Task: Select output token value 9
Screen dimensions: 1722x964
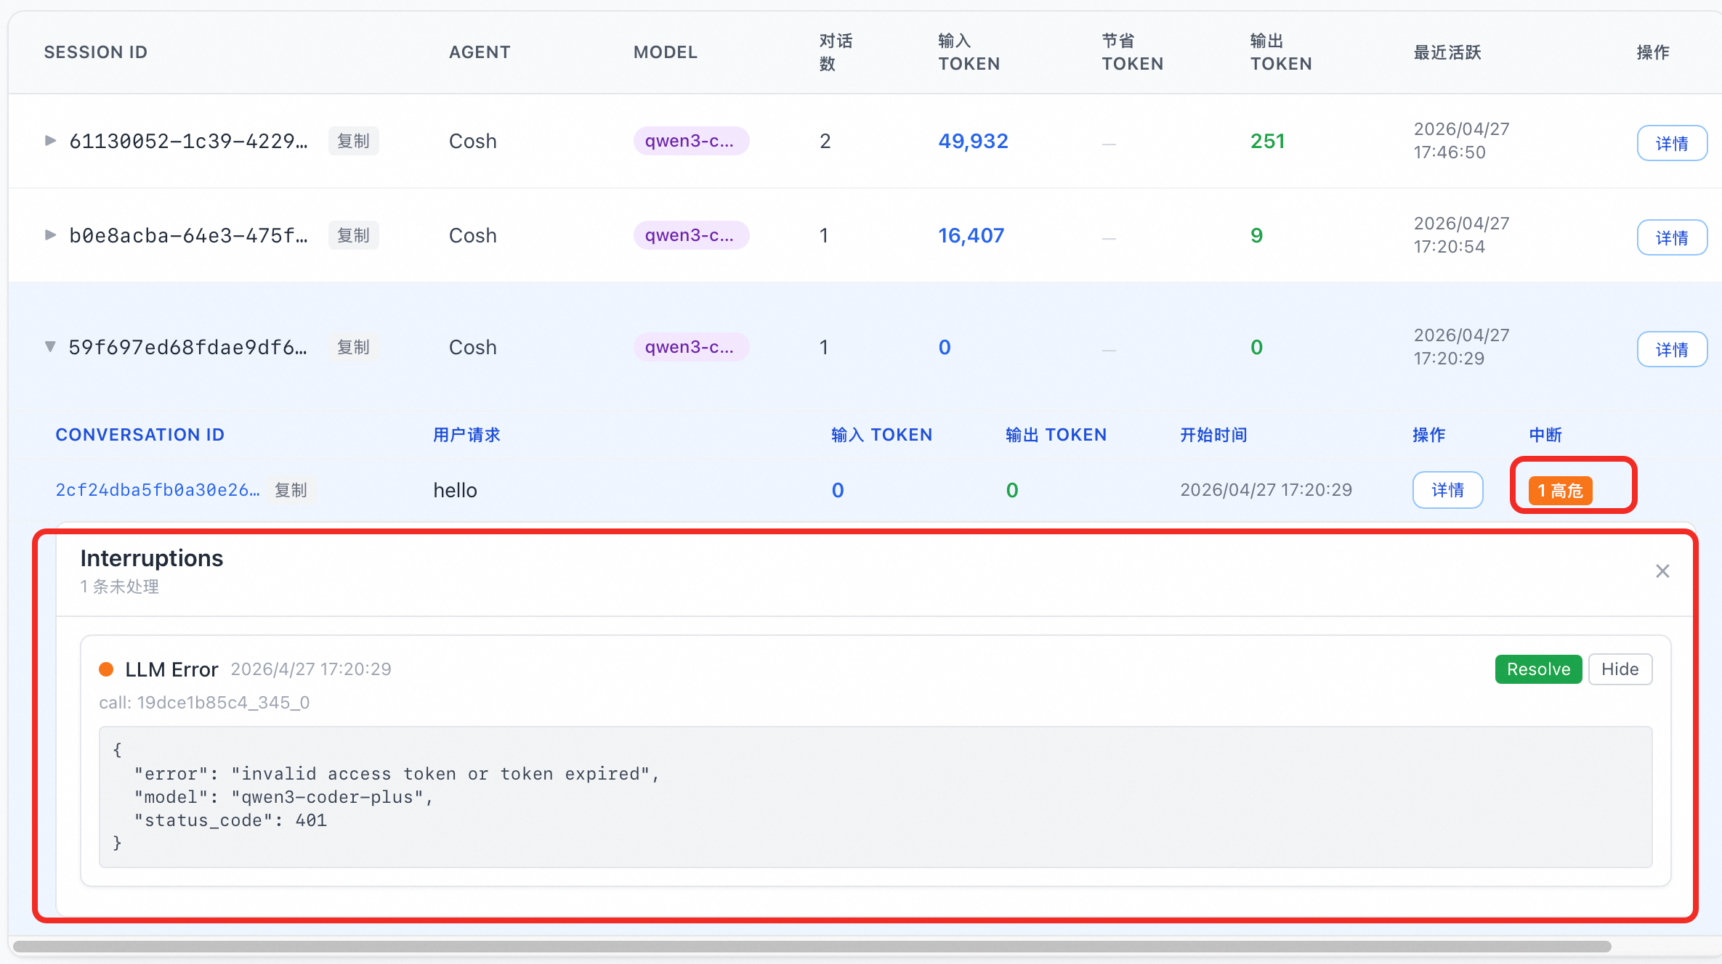Action: (x=1257, y=235)
